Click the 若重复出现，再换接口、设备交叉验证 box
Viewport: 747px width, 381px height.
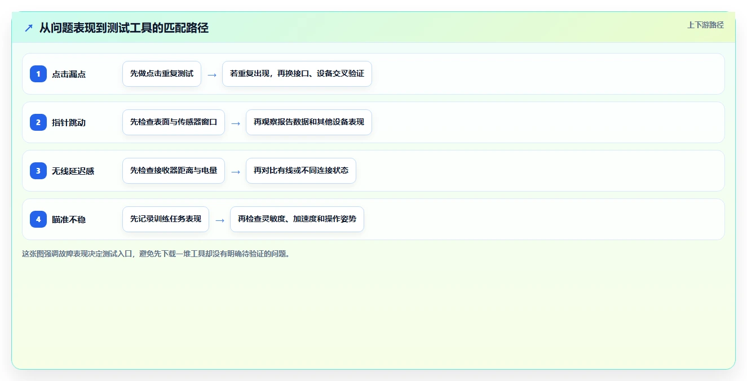coord(297,74)
